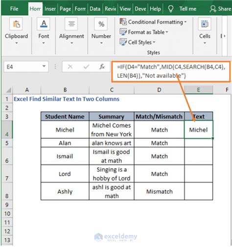Switch to the Formulas tab
232x247 pixels.
point(80,9)
